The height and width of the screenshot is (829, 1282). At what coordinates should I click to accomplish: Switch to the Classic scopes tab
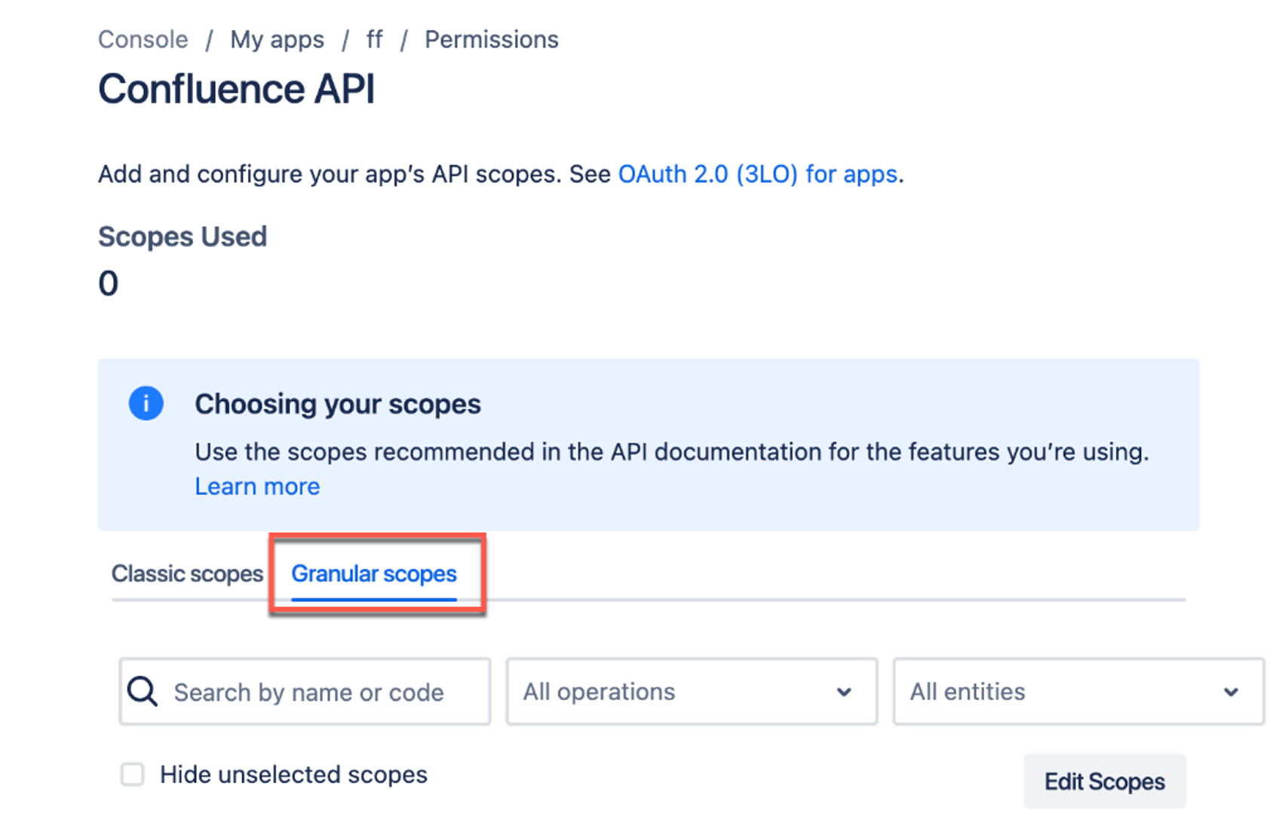point(187,574)
